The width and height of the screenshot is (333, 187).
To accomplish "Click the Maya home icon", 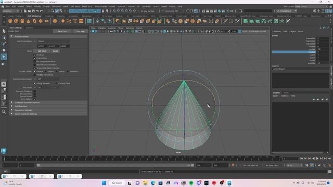I will tap(3, 6).
